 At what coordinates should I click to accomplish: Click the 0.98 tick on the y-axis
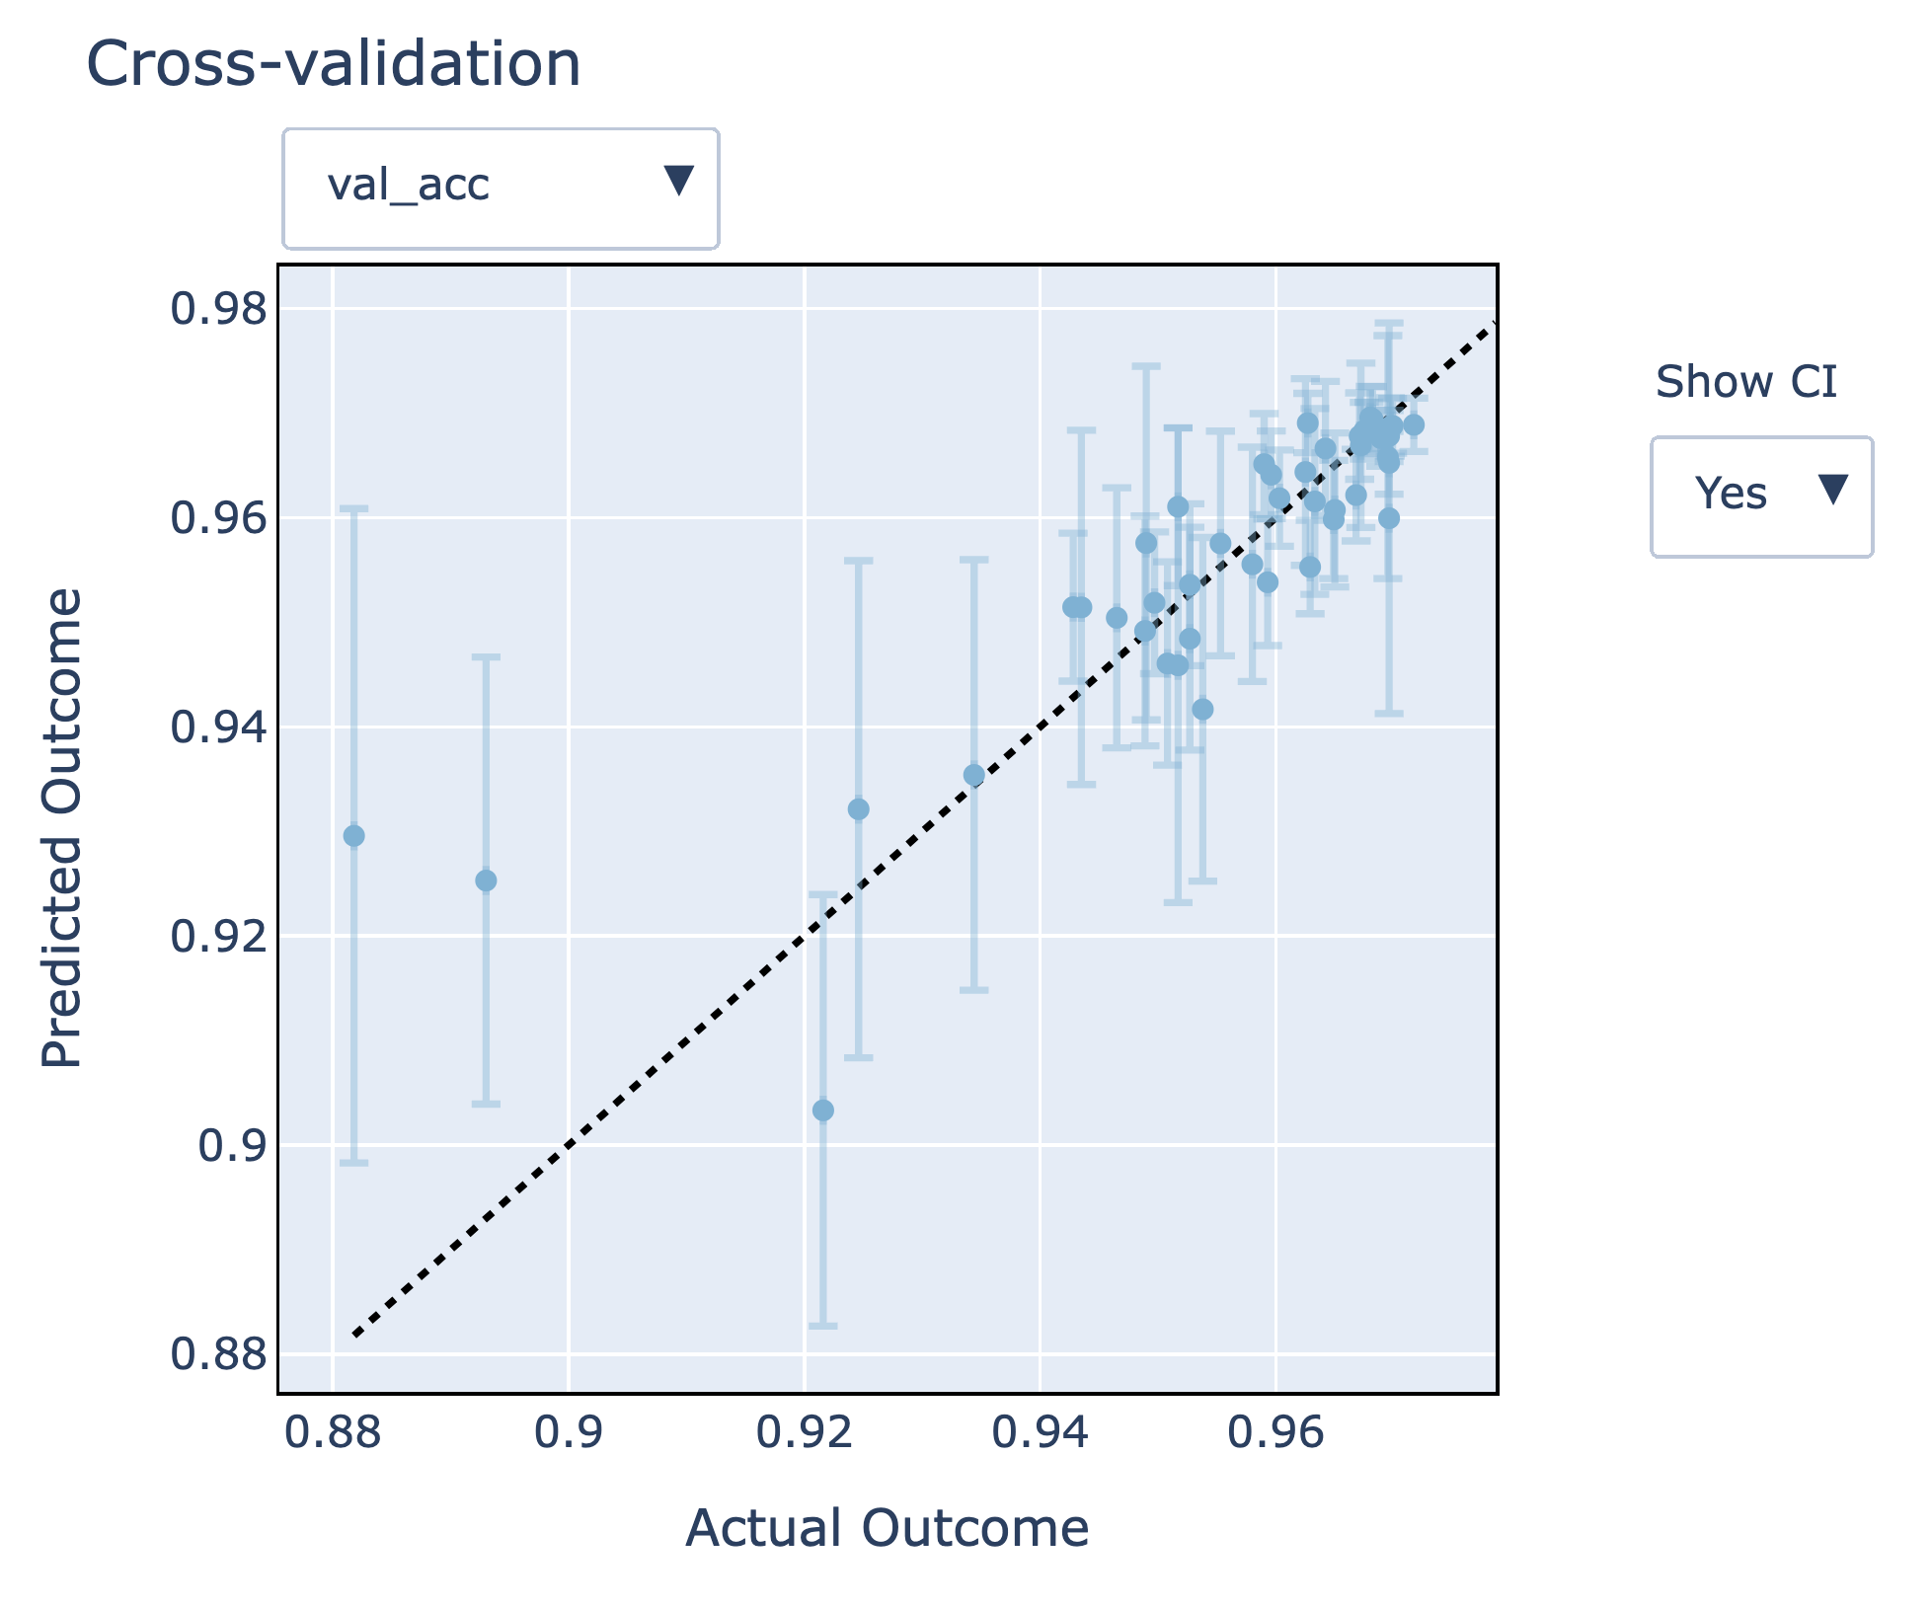pos(218,309)
